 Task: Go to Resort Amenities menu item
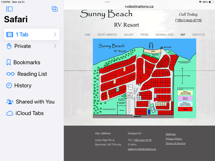107,35
